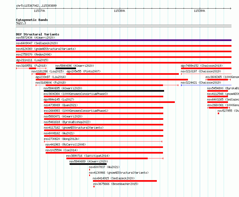The height and width of the screenshot is (197, 239).
Task: Open nsv4117162 (gnomADStructuralVariants) label
Action: (74, 128)
